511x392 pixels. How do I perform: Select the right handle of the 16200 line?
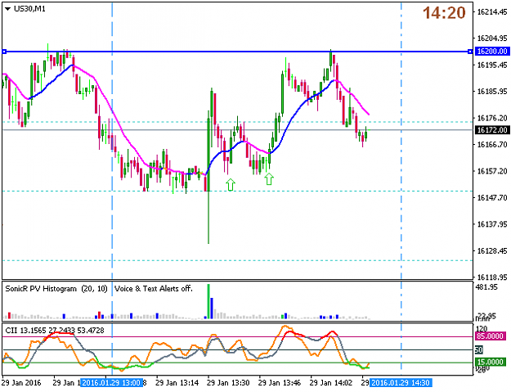tap(469, 52)
